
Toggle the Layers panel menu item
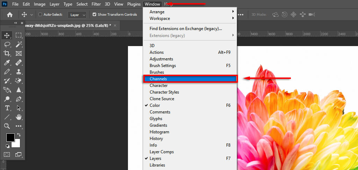[x=155, y=158]
